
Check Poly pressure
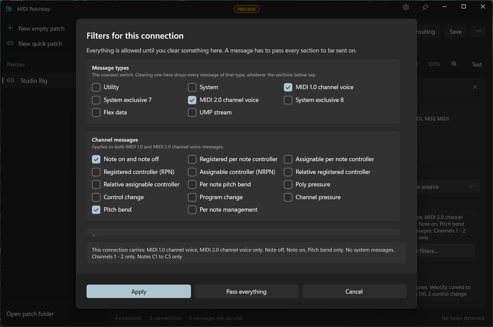coord(288,184)
